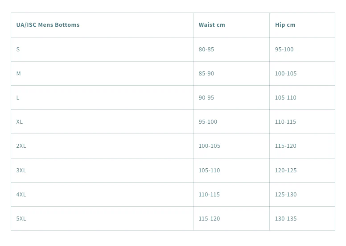The height and width of the screenshot is (246, 346).
Task: Click the UA/ISC Mens Bottoms header
Action: click(48, 25)
